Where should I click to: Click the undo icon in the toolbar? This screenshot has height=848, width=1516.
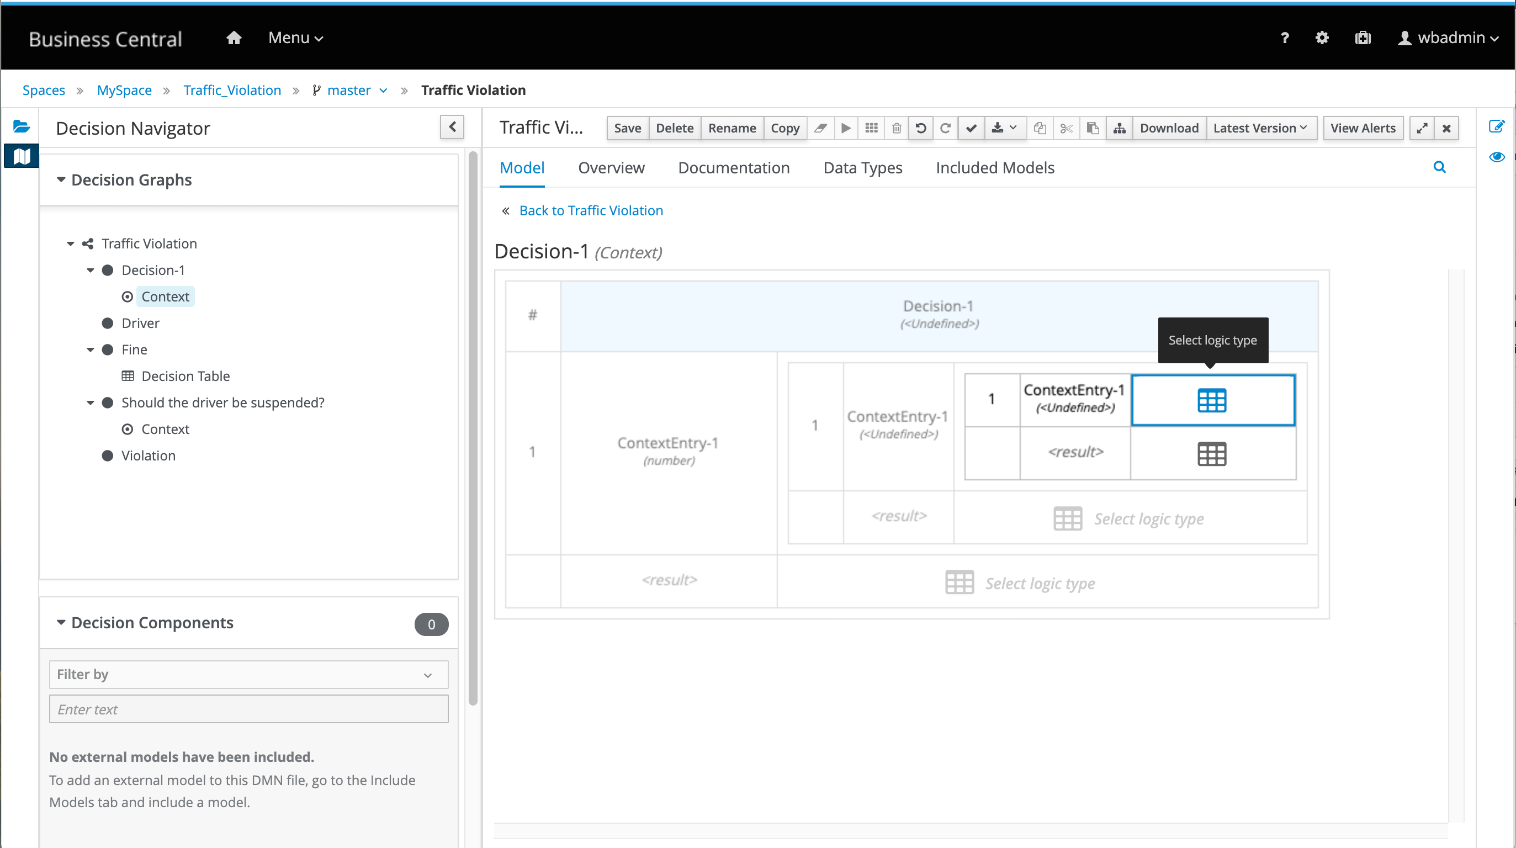pos(920,128)
